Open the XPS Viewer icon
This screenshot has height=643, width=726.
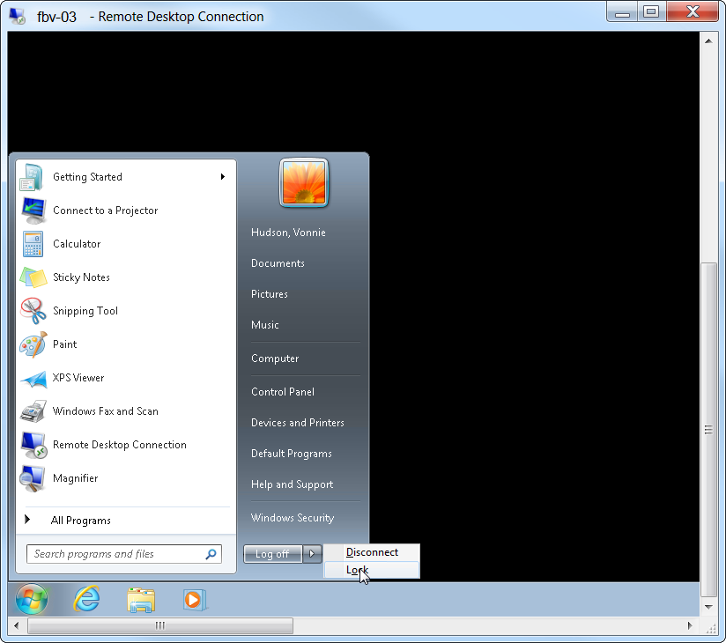pyautogui.click(x=33, y=379)
